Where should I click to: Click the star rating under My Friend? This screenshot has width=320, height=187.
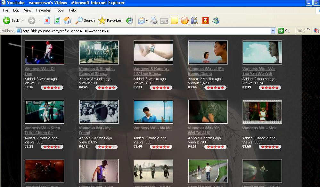[x=107, y=147]
